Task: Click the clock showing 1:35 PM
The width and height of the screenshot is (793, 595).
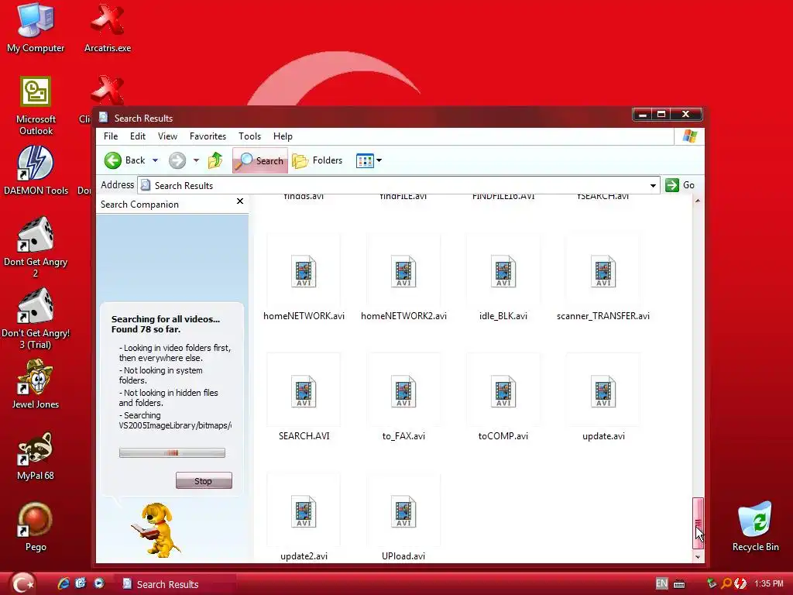Action: pos(769,583)
